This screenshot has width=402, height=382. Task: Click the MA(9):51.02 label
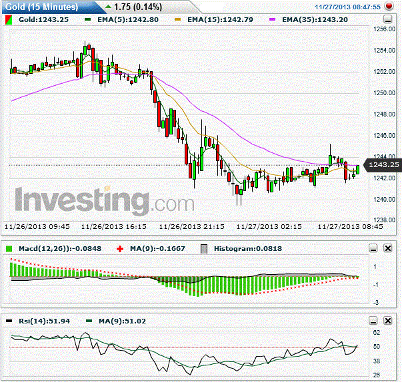click(x=122, y=321)
